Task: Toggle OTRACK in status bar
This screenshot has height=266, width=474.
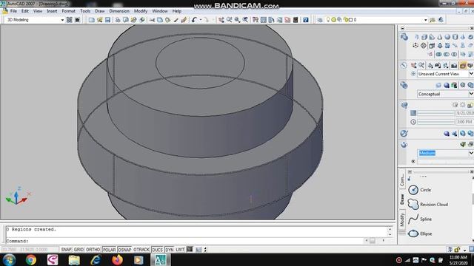Action: coord(141,250)
